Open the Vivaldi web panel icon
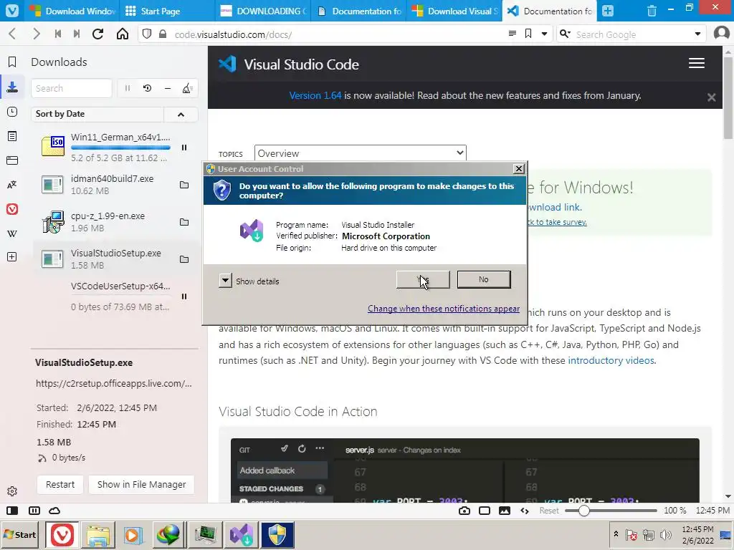This screenshot has height=550, width=734. pyautogui.click(x=12, y=209)
